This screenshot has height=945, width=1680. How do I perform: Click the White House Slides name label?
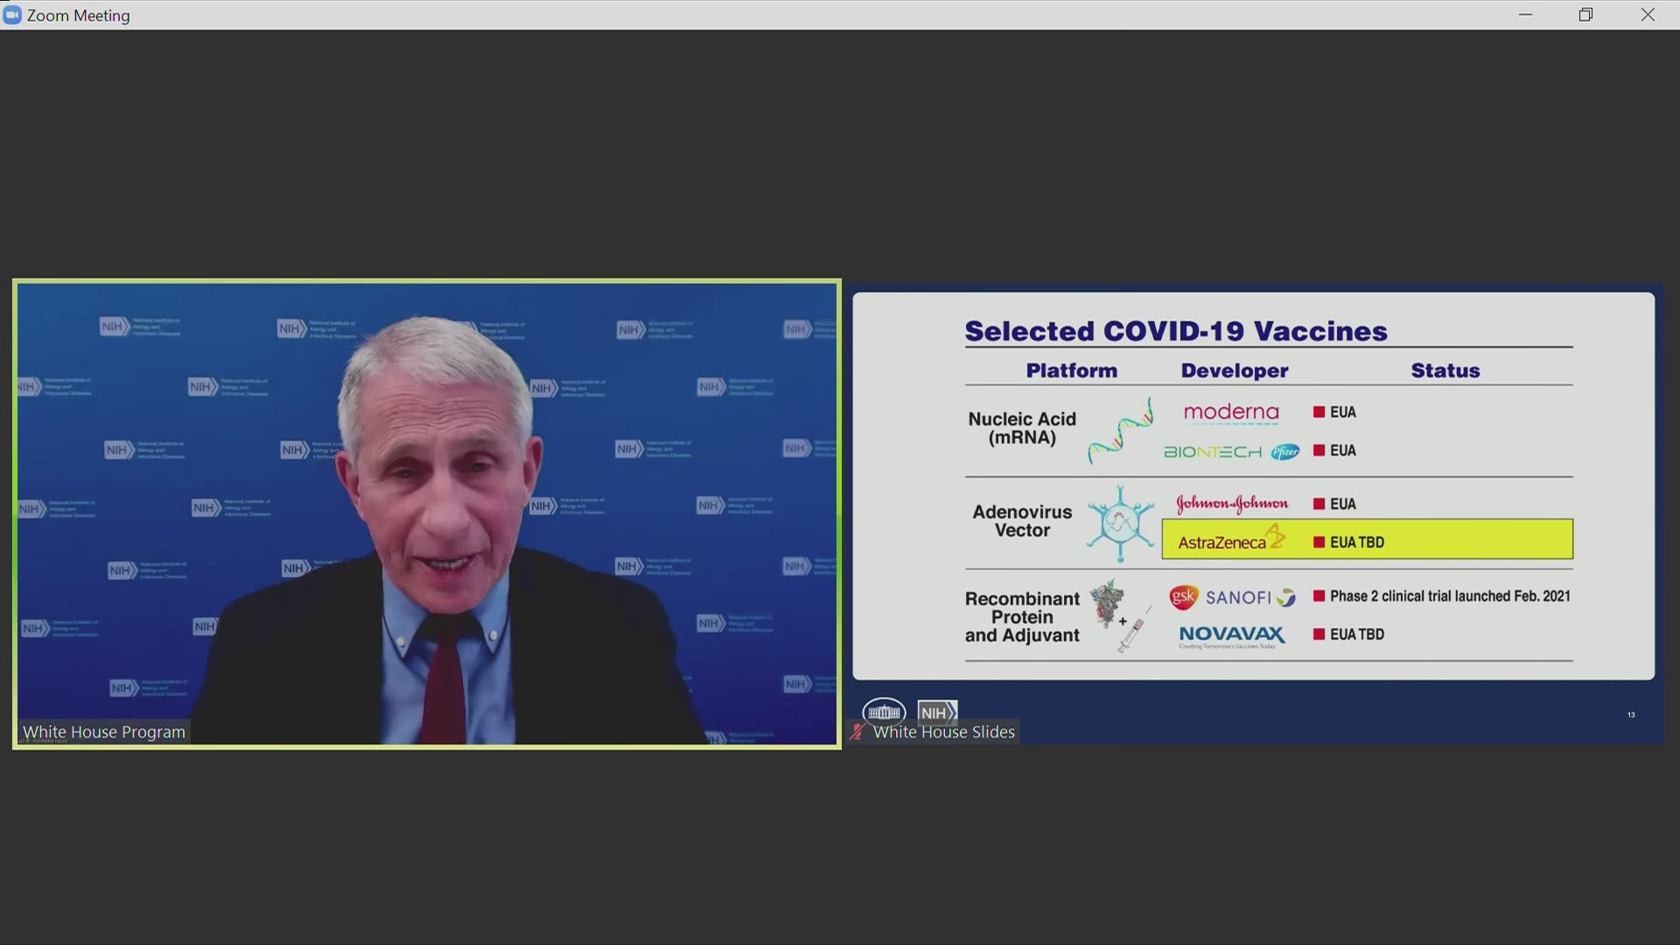[x=944, y=732]
